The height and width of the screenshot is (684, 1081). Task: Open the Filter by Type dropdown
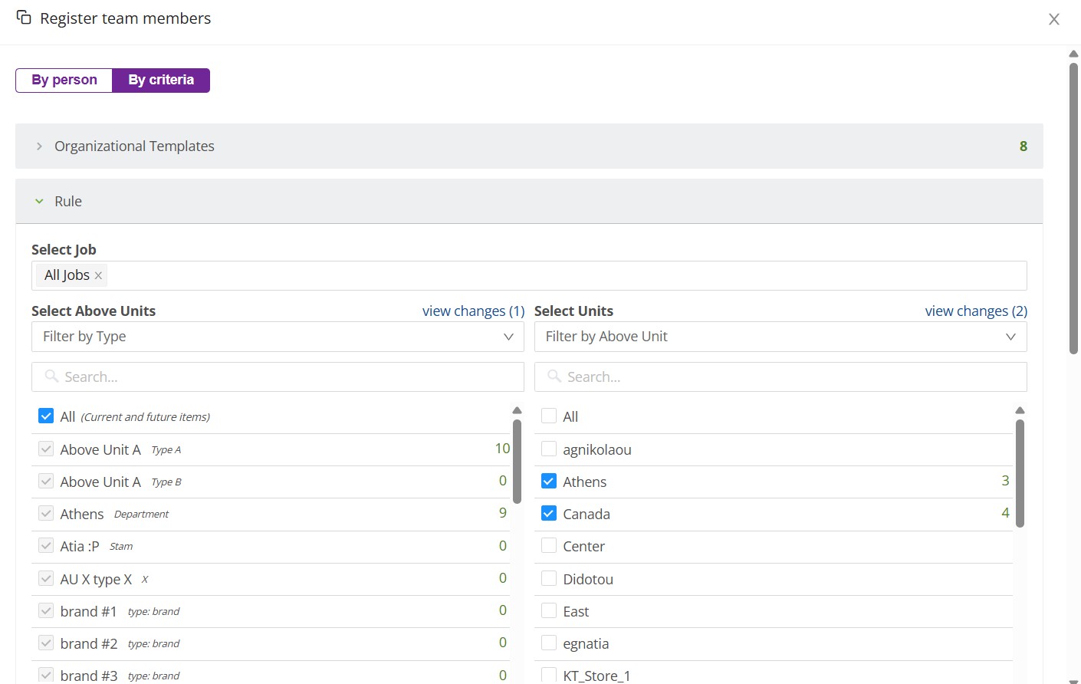278,337
